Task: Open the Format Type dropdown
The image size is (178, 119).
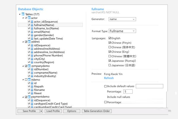Action: pos(122,31)
